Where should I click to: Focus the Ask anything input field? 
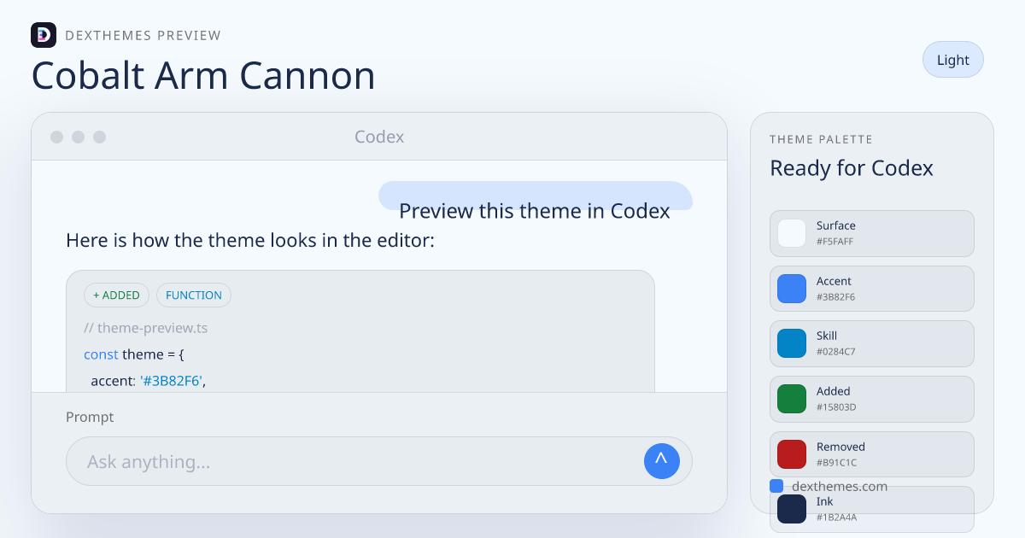tap(378, 461)
